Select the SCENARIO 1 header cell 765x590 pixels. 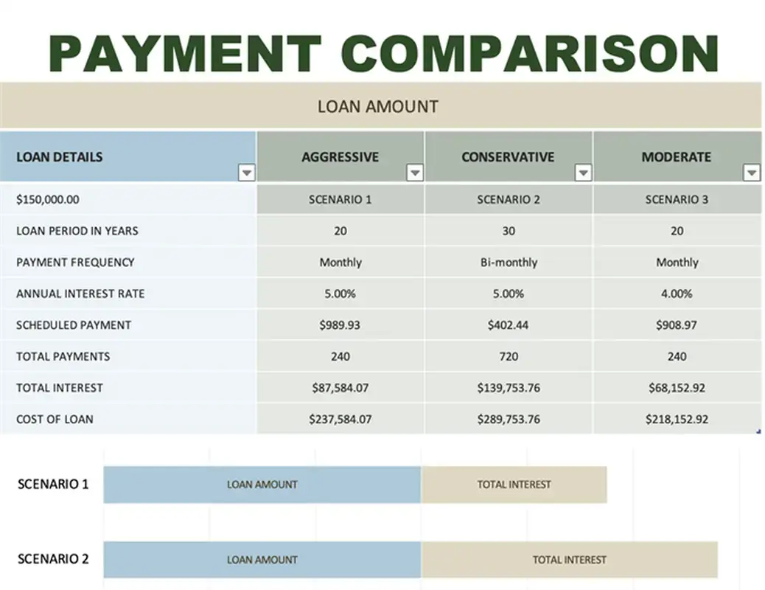point(340,198)
